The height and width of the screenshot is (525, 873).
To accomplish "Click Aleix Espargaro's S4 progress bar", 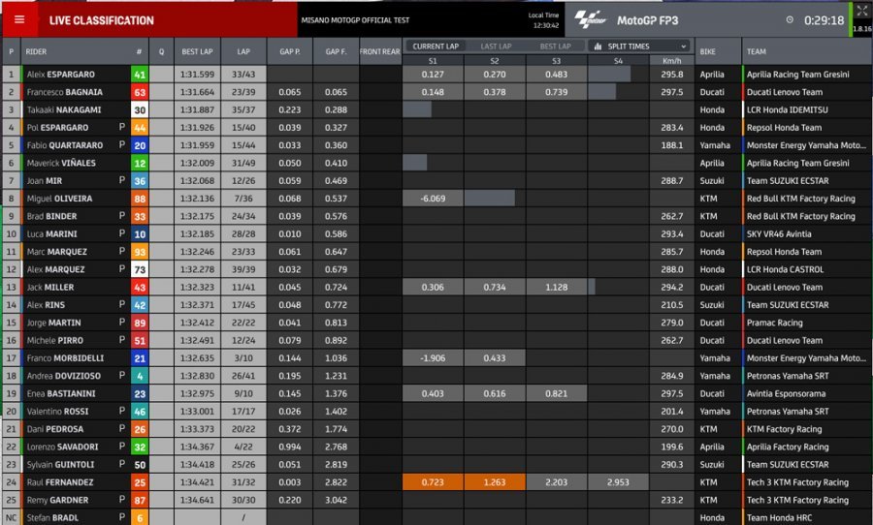I will (x=609, y=74).
